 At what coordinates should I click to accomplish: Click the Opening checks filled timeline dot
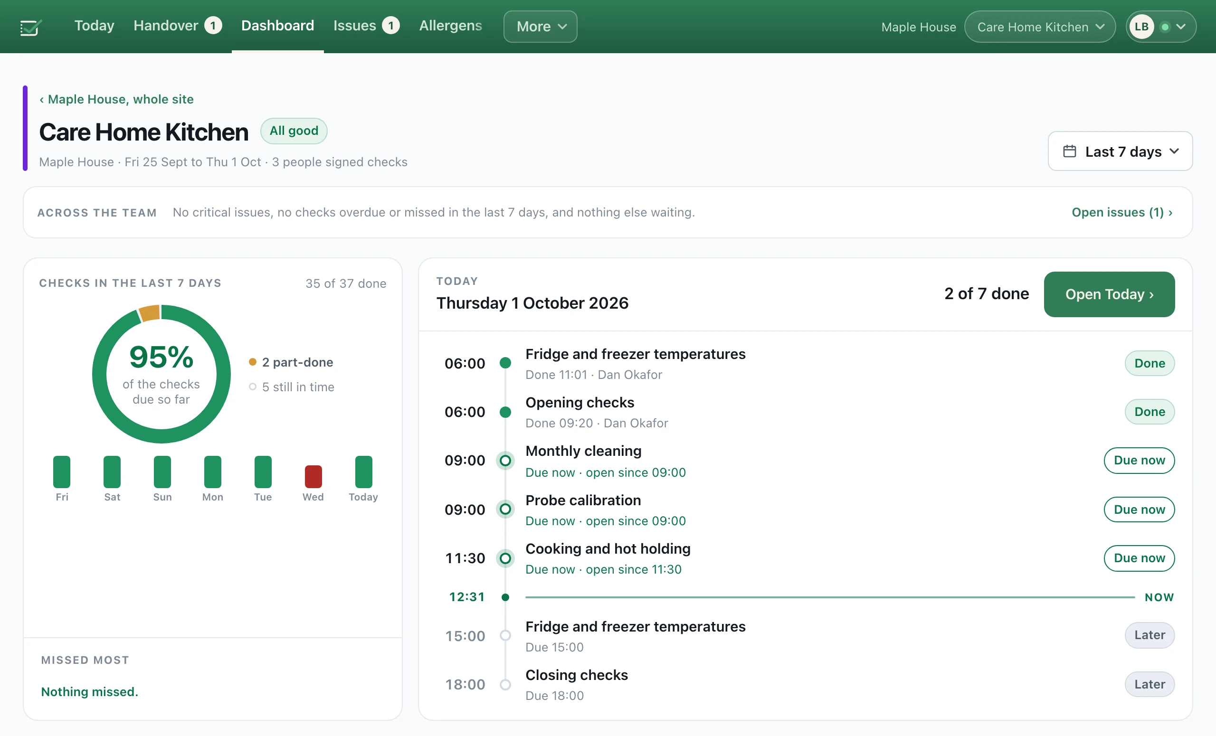click(x=505, y=412)
